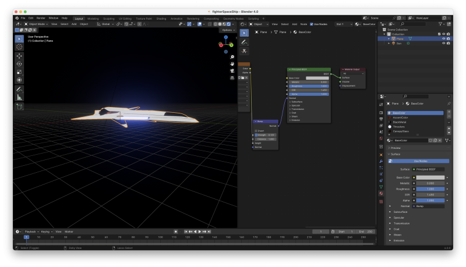Screen dimensions: 466x267
Task: Open the Playback dropdown in timeline
Action: tap(32, 232)
